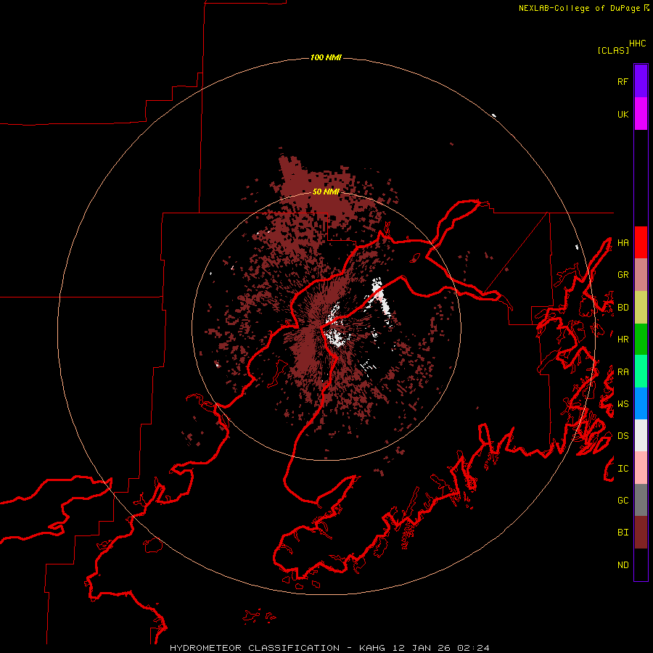Click the UK magenta legend swatch
Image resolution: width=653 pixels, height=653 pixels.
(x=641, y=114)
